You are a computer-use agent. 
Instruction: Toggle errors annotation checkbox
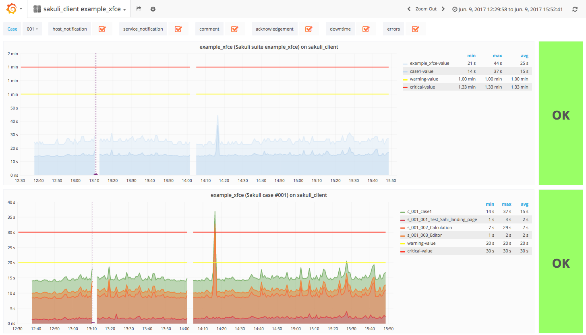pyautogui.click(x=415, y=29)
